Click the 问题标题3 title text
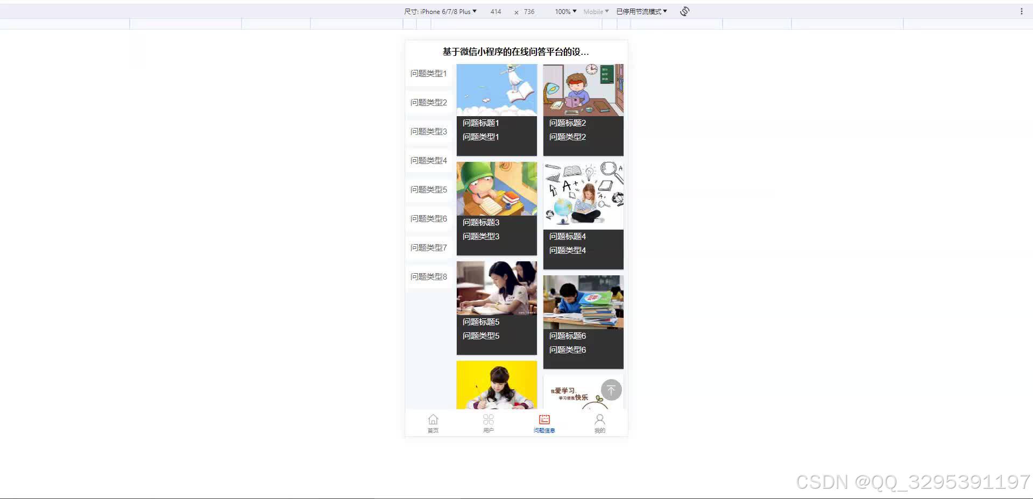This screenshot has width=1033, height=499. (481, 223)
